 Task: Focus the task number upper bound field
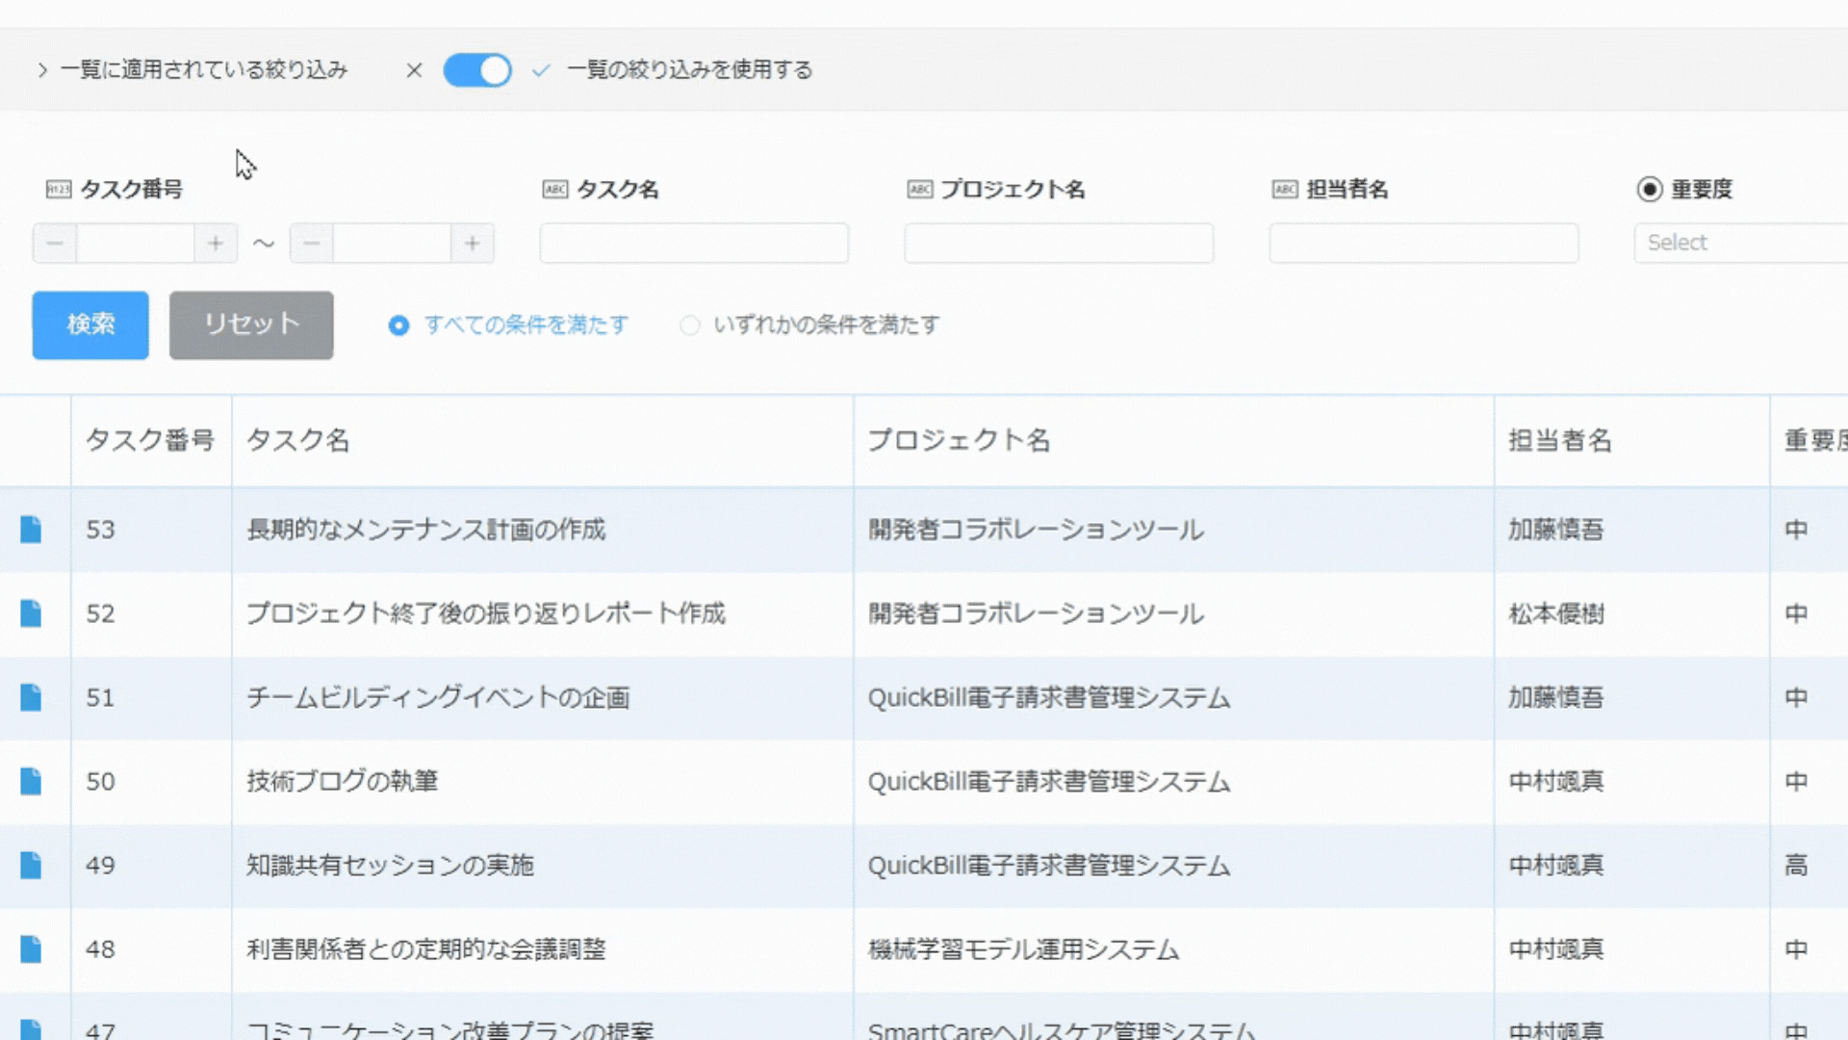click(x=393, y=244)
